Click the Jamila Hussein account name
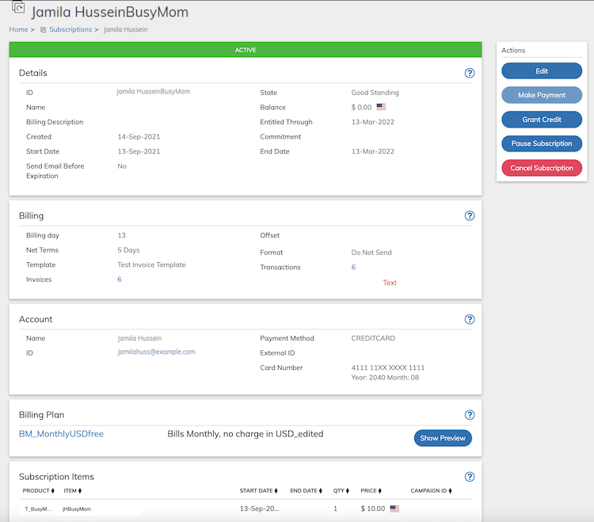Viewport: 594px width, 522px height. [139, 338]
